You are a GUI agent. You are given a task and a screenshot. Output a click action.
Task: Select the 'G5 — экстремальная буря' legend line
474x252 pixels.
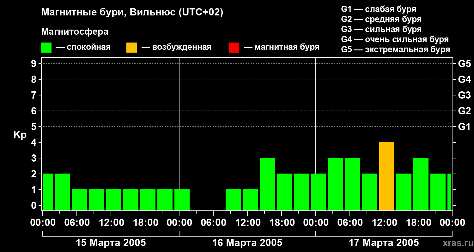[396, 49]
